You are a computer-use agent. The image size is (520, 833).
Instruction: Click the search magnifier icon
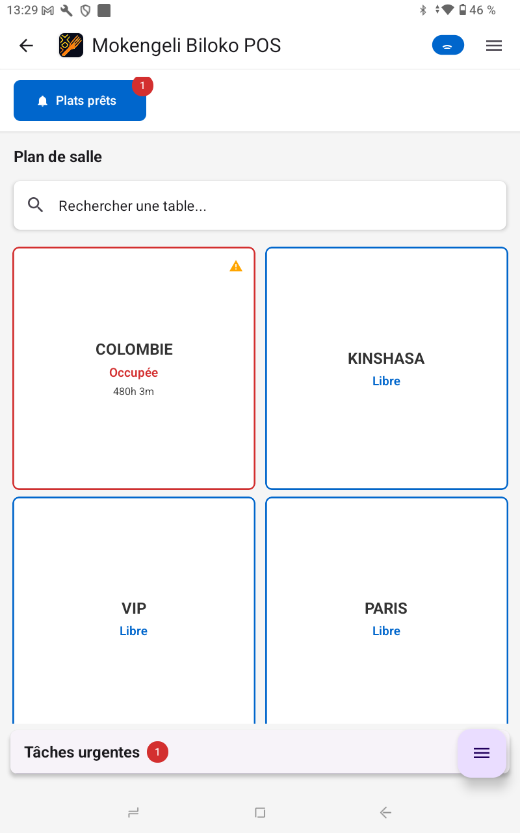coord(36,205)
